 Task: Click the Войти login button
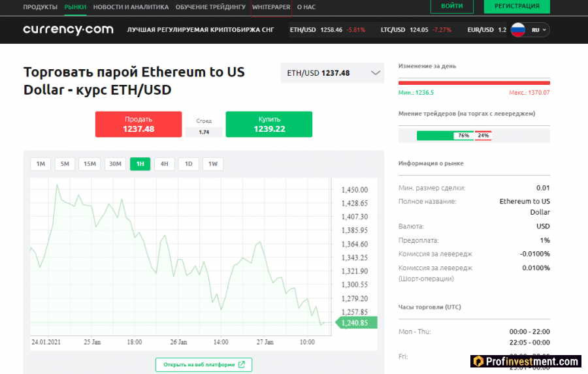[452, 6]
